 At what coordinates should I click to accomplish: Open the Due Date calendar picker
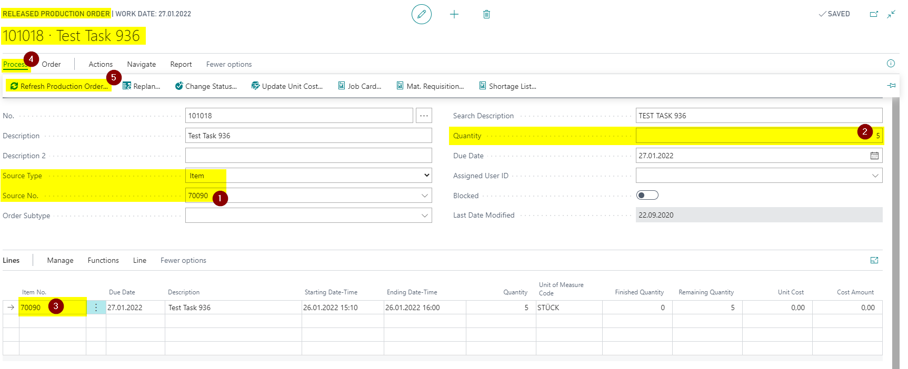pos(874,156)
